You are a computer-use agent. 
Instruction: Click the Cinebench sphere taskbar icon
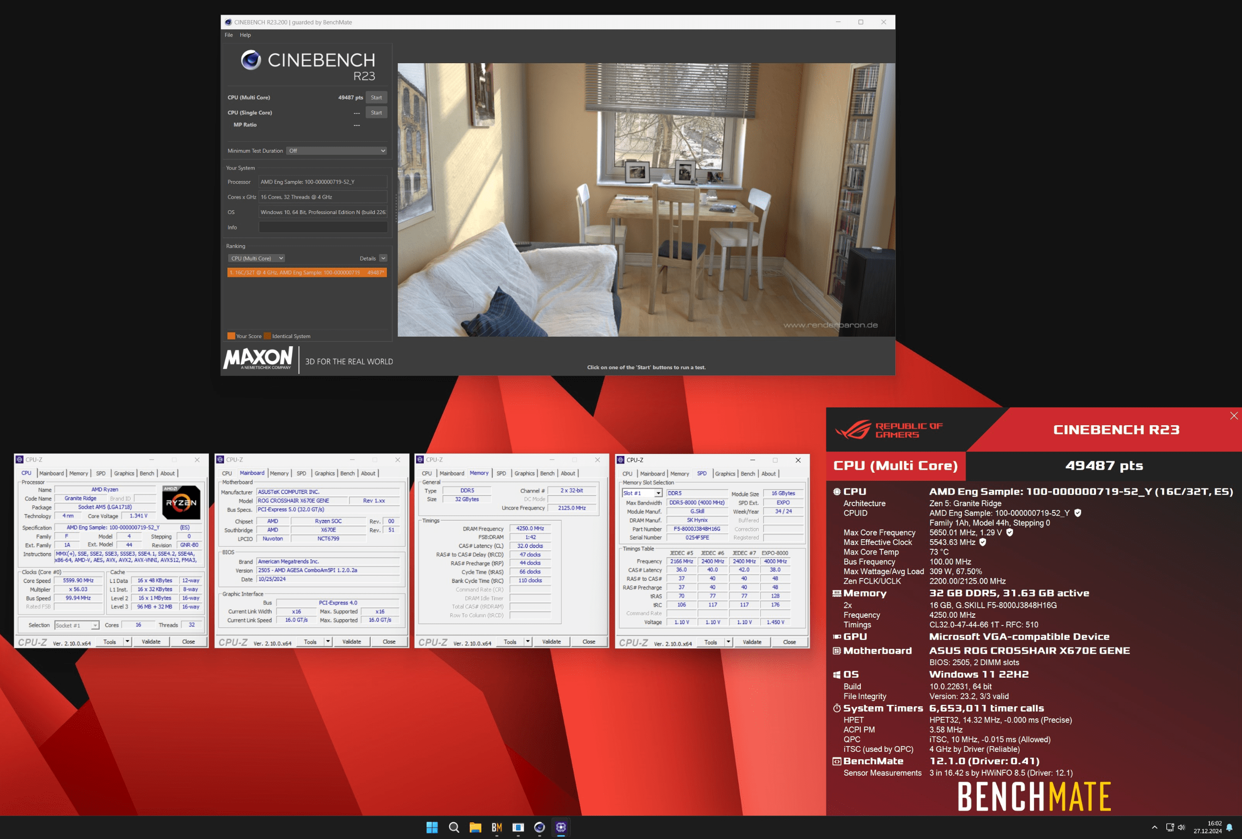point(539,827)
